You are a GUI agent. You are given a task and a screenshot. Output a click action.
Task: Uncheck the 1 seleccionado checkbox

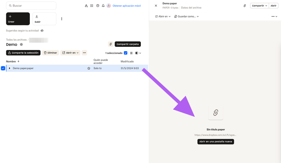point(126,53)
